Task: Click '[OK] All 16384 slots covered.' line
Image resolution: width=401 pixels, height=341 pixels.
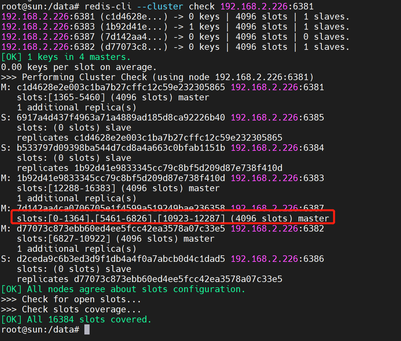Action: click(x=76, y=320)
